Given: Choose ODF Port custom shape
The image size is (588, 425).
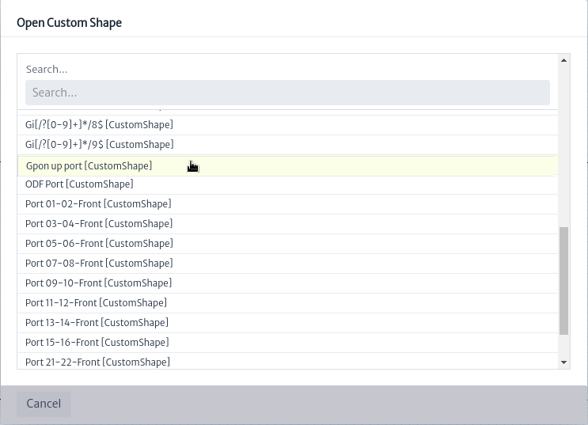Looking at the screenshot, I should (x=287, y=184).
